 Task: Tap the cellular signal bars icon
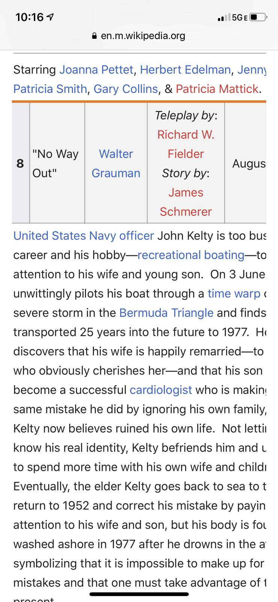pyautogui.click(x=224, y=17)
